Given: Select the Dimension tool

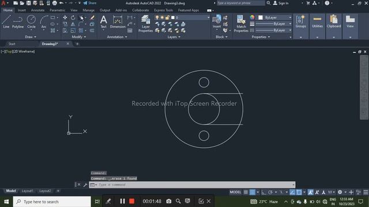Looking at the screenshot, I should (118, 22).
